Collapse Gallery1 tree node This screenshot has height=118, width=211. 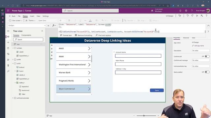coord(15,83)
